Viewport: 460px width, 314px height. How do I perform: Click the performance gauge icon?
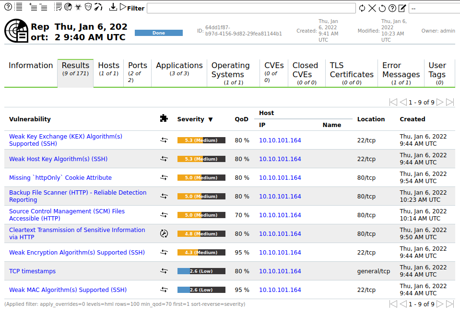click(x=98, y=7)
